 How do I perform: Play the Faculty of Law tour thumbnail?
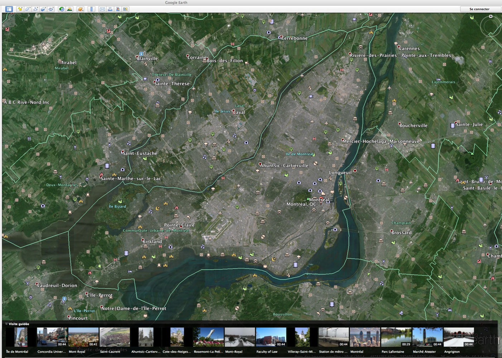tap(271, 337)
